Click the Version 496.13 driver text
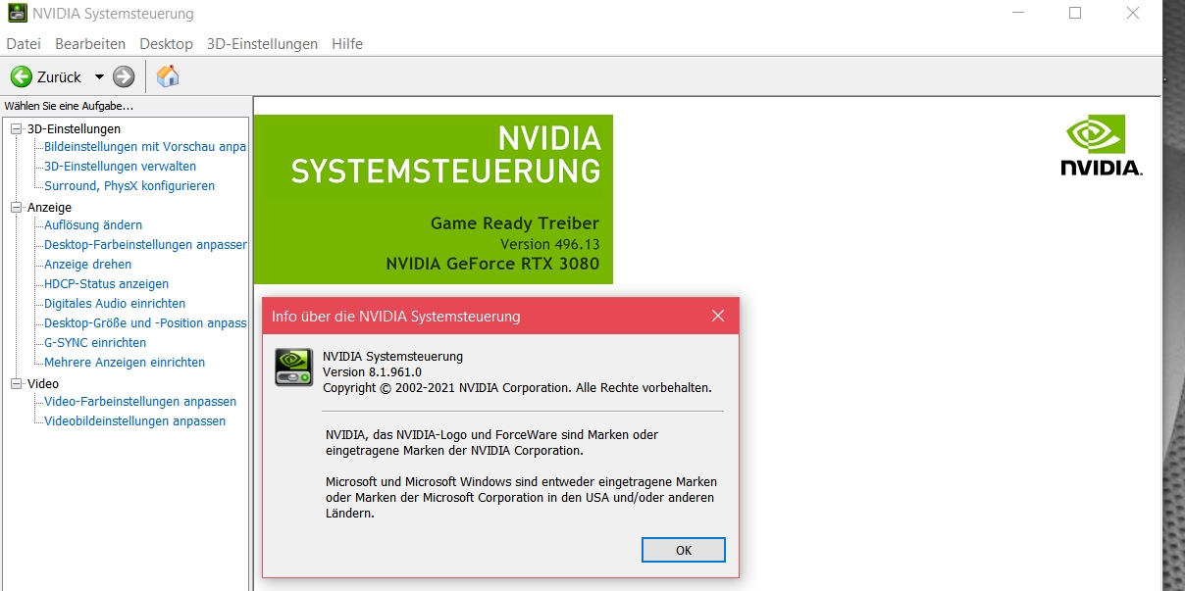 point(549,244)
